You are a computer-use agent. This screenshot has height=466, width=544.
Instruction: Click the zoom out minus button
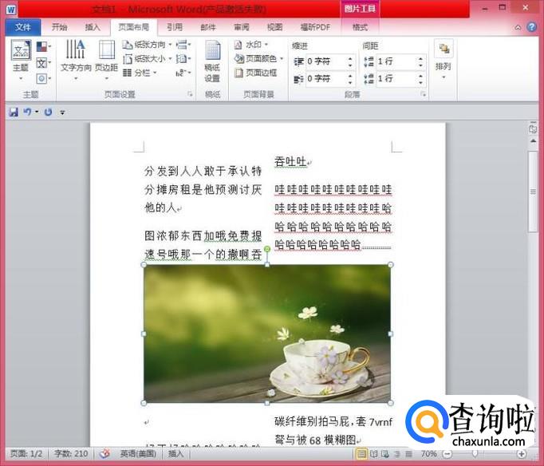click(x=447, y=453)
